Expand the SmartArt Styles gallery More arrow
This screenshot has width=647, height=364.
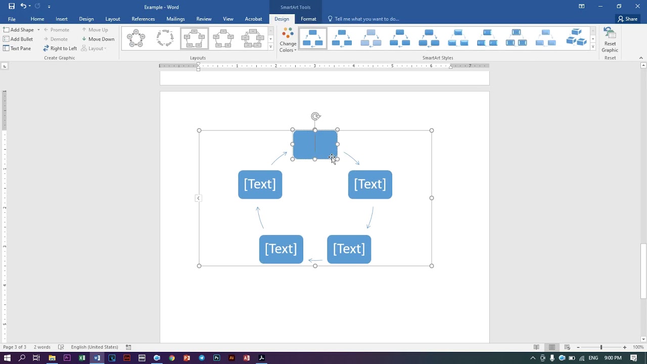(593, 47)
